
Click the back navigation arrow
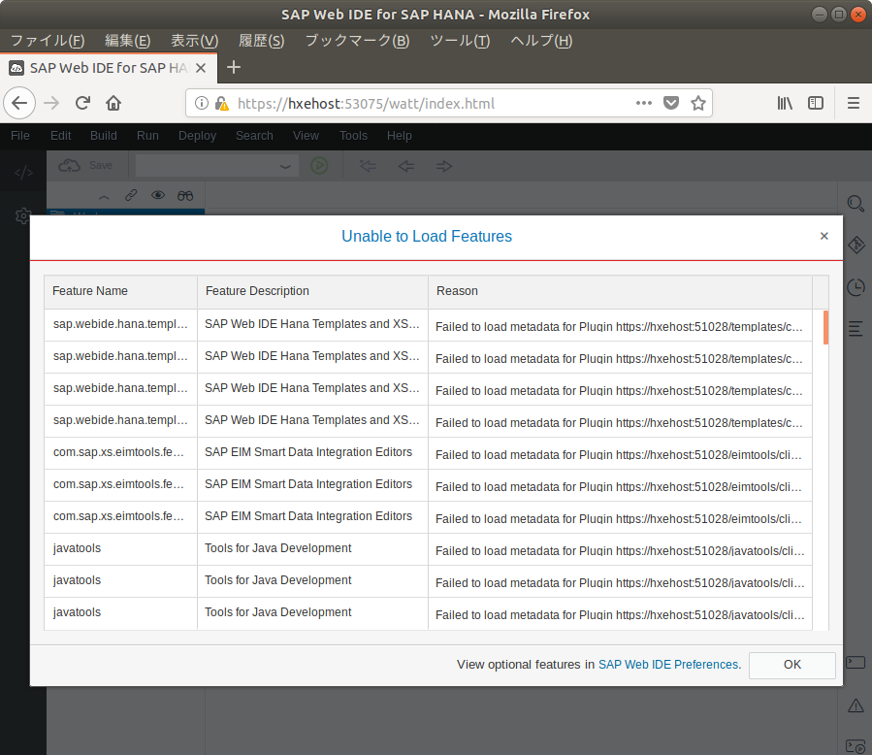[20, 103]
